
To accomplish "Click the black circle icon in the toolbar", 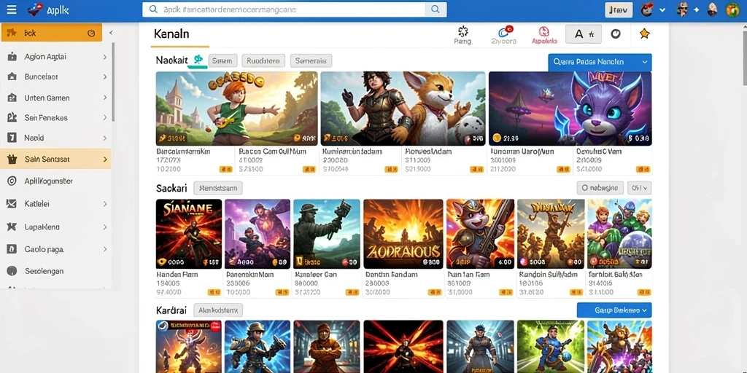I will coord(616,34).
